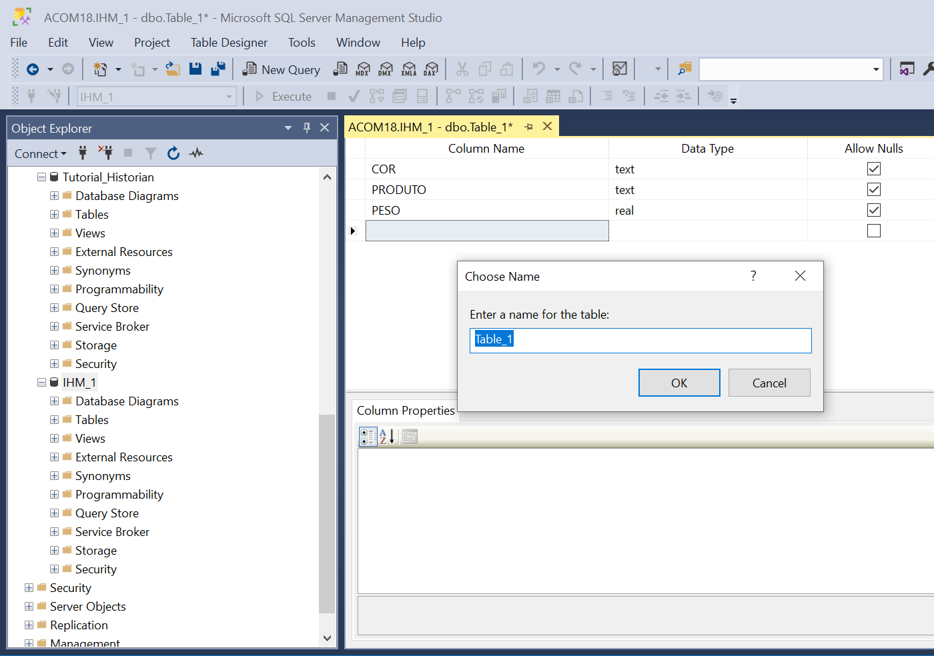Click the New Query toolbar button

[x=281, y=69]
